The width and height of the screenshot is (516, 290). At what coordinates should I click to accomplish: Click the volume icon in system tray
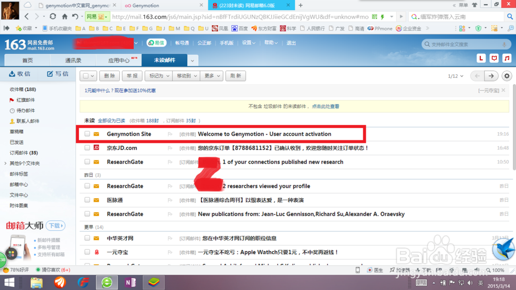click(470, 283)
